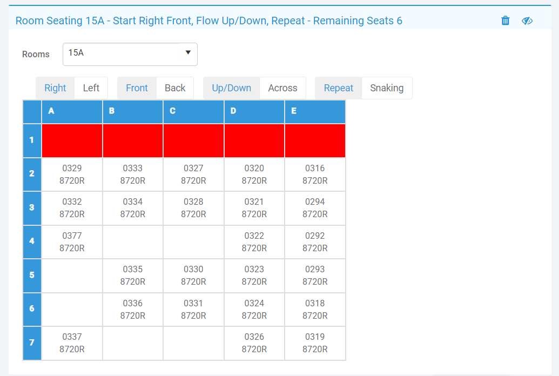Enable Snaking seating pattern
This screenshot has height=376, width=559.
point(387,88)
